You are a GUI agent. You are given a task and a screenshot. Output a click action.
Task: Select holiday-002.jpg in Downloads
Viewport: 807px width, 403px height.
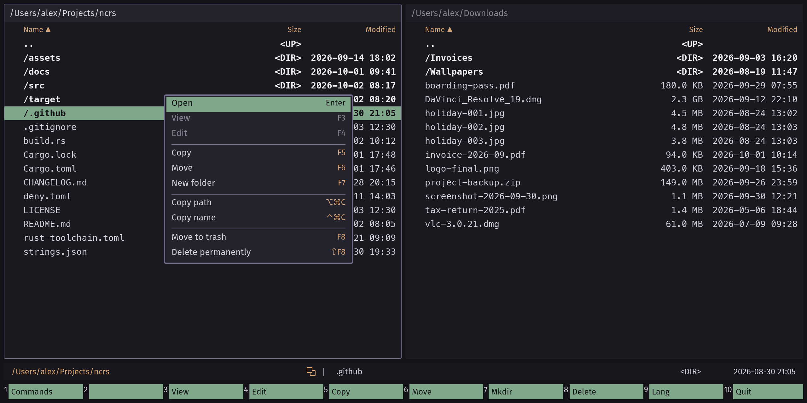604,127
